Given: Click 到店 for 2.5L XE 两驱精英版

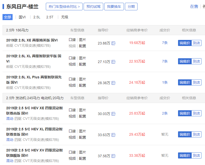Looking at the screenshot, I should (196, 43).
